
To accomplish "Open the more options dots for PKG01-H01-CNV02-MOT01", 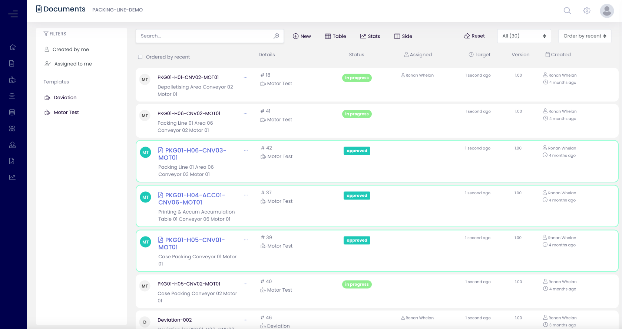I will (245, 77).
